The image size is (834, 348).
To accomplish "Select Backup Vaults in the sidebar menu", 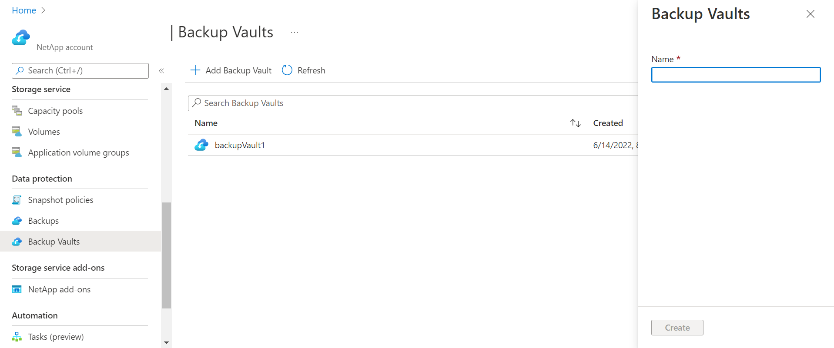I will coord(80,242).
